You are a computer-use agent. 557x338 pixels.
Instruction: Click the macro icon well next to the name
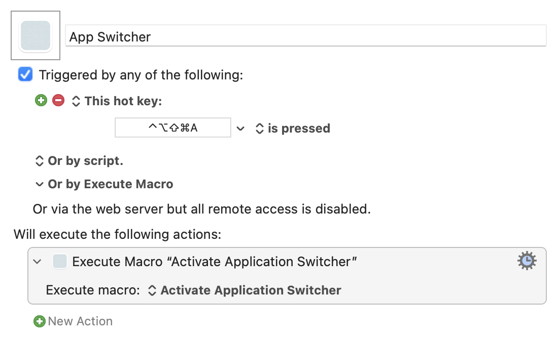click(36, 35)
